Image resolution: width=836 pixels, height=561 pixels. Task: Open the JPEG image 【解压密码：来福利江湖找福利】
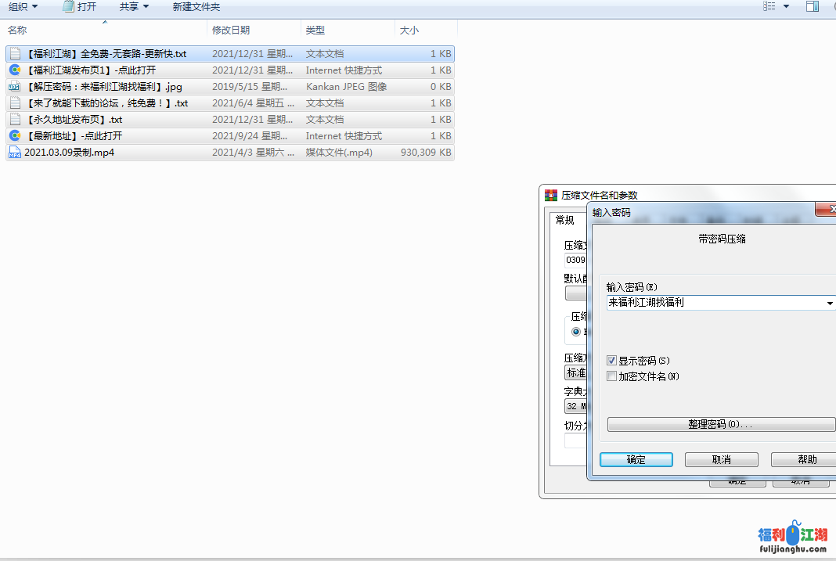14,86
